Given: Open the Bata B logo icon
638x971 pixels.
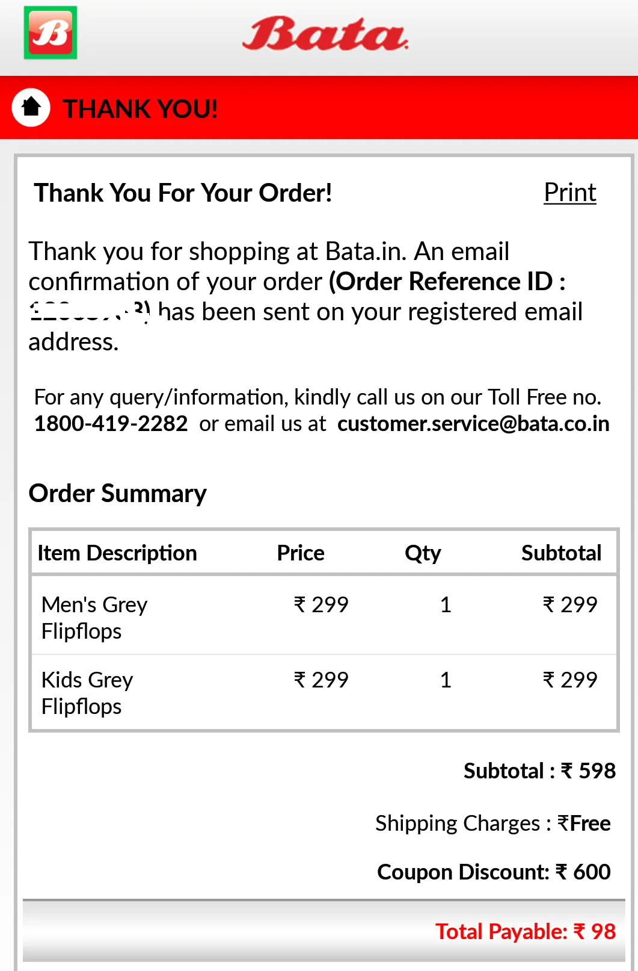Looking at the screenshot, I should point(51,33).
